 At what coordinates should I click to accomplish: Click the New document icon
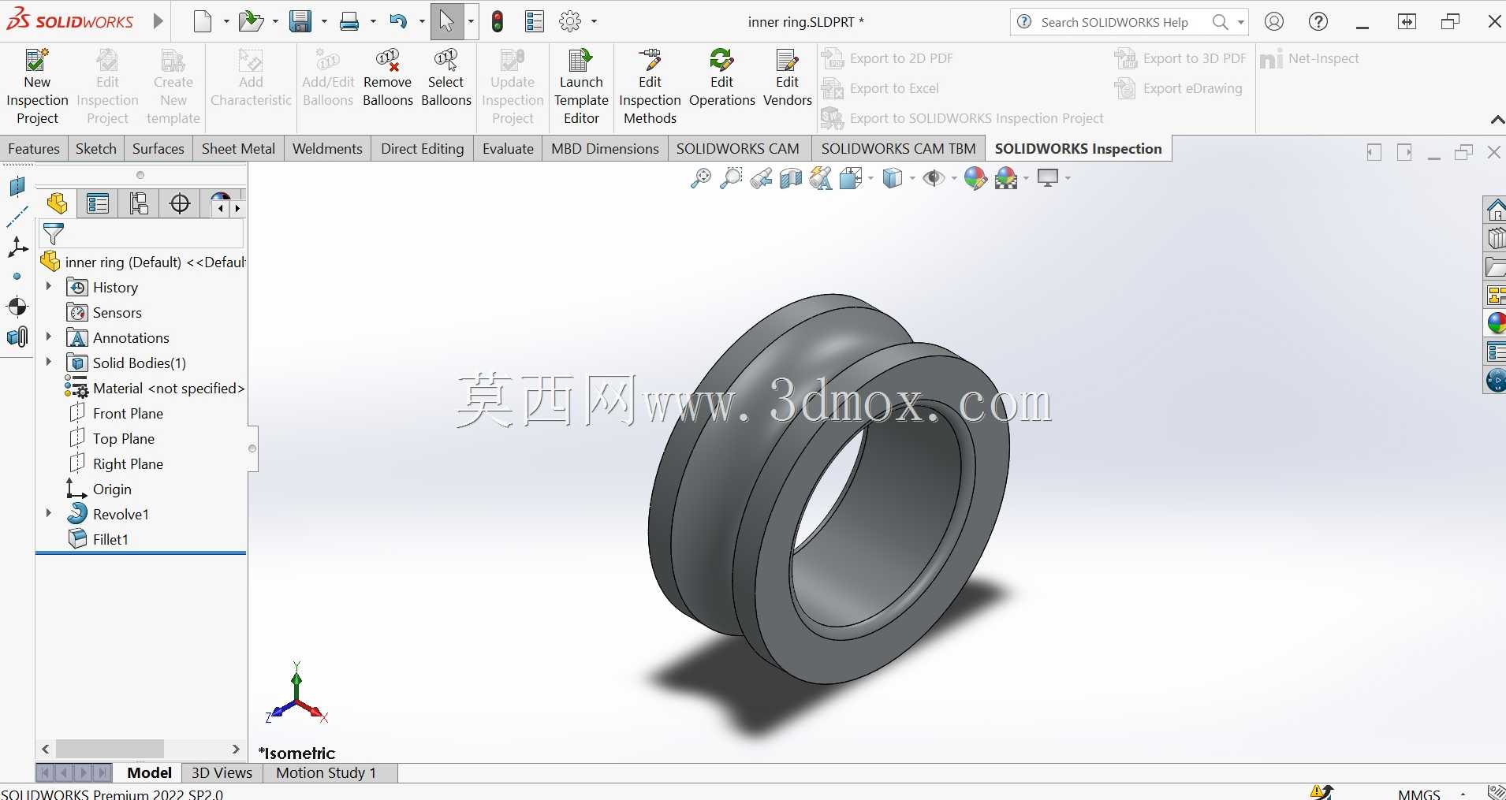(203, 21)
